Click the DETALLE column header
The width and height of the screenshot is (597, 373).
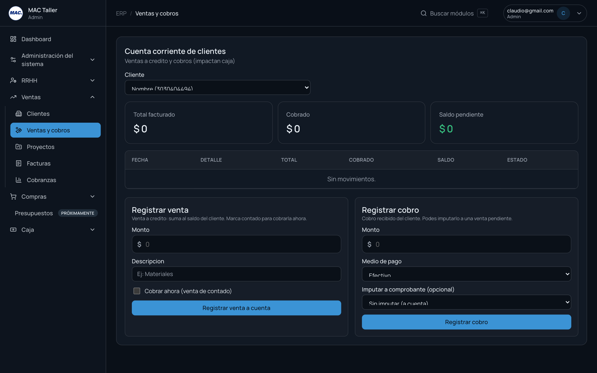[211, 160]
